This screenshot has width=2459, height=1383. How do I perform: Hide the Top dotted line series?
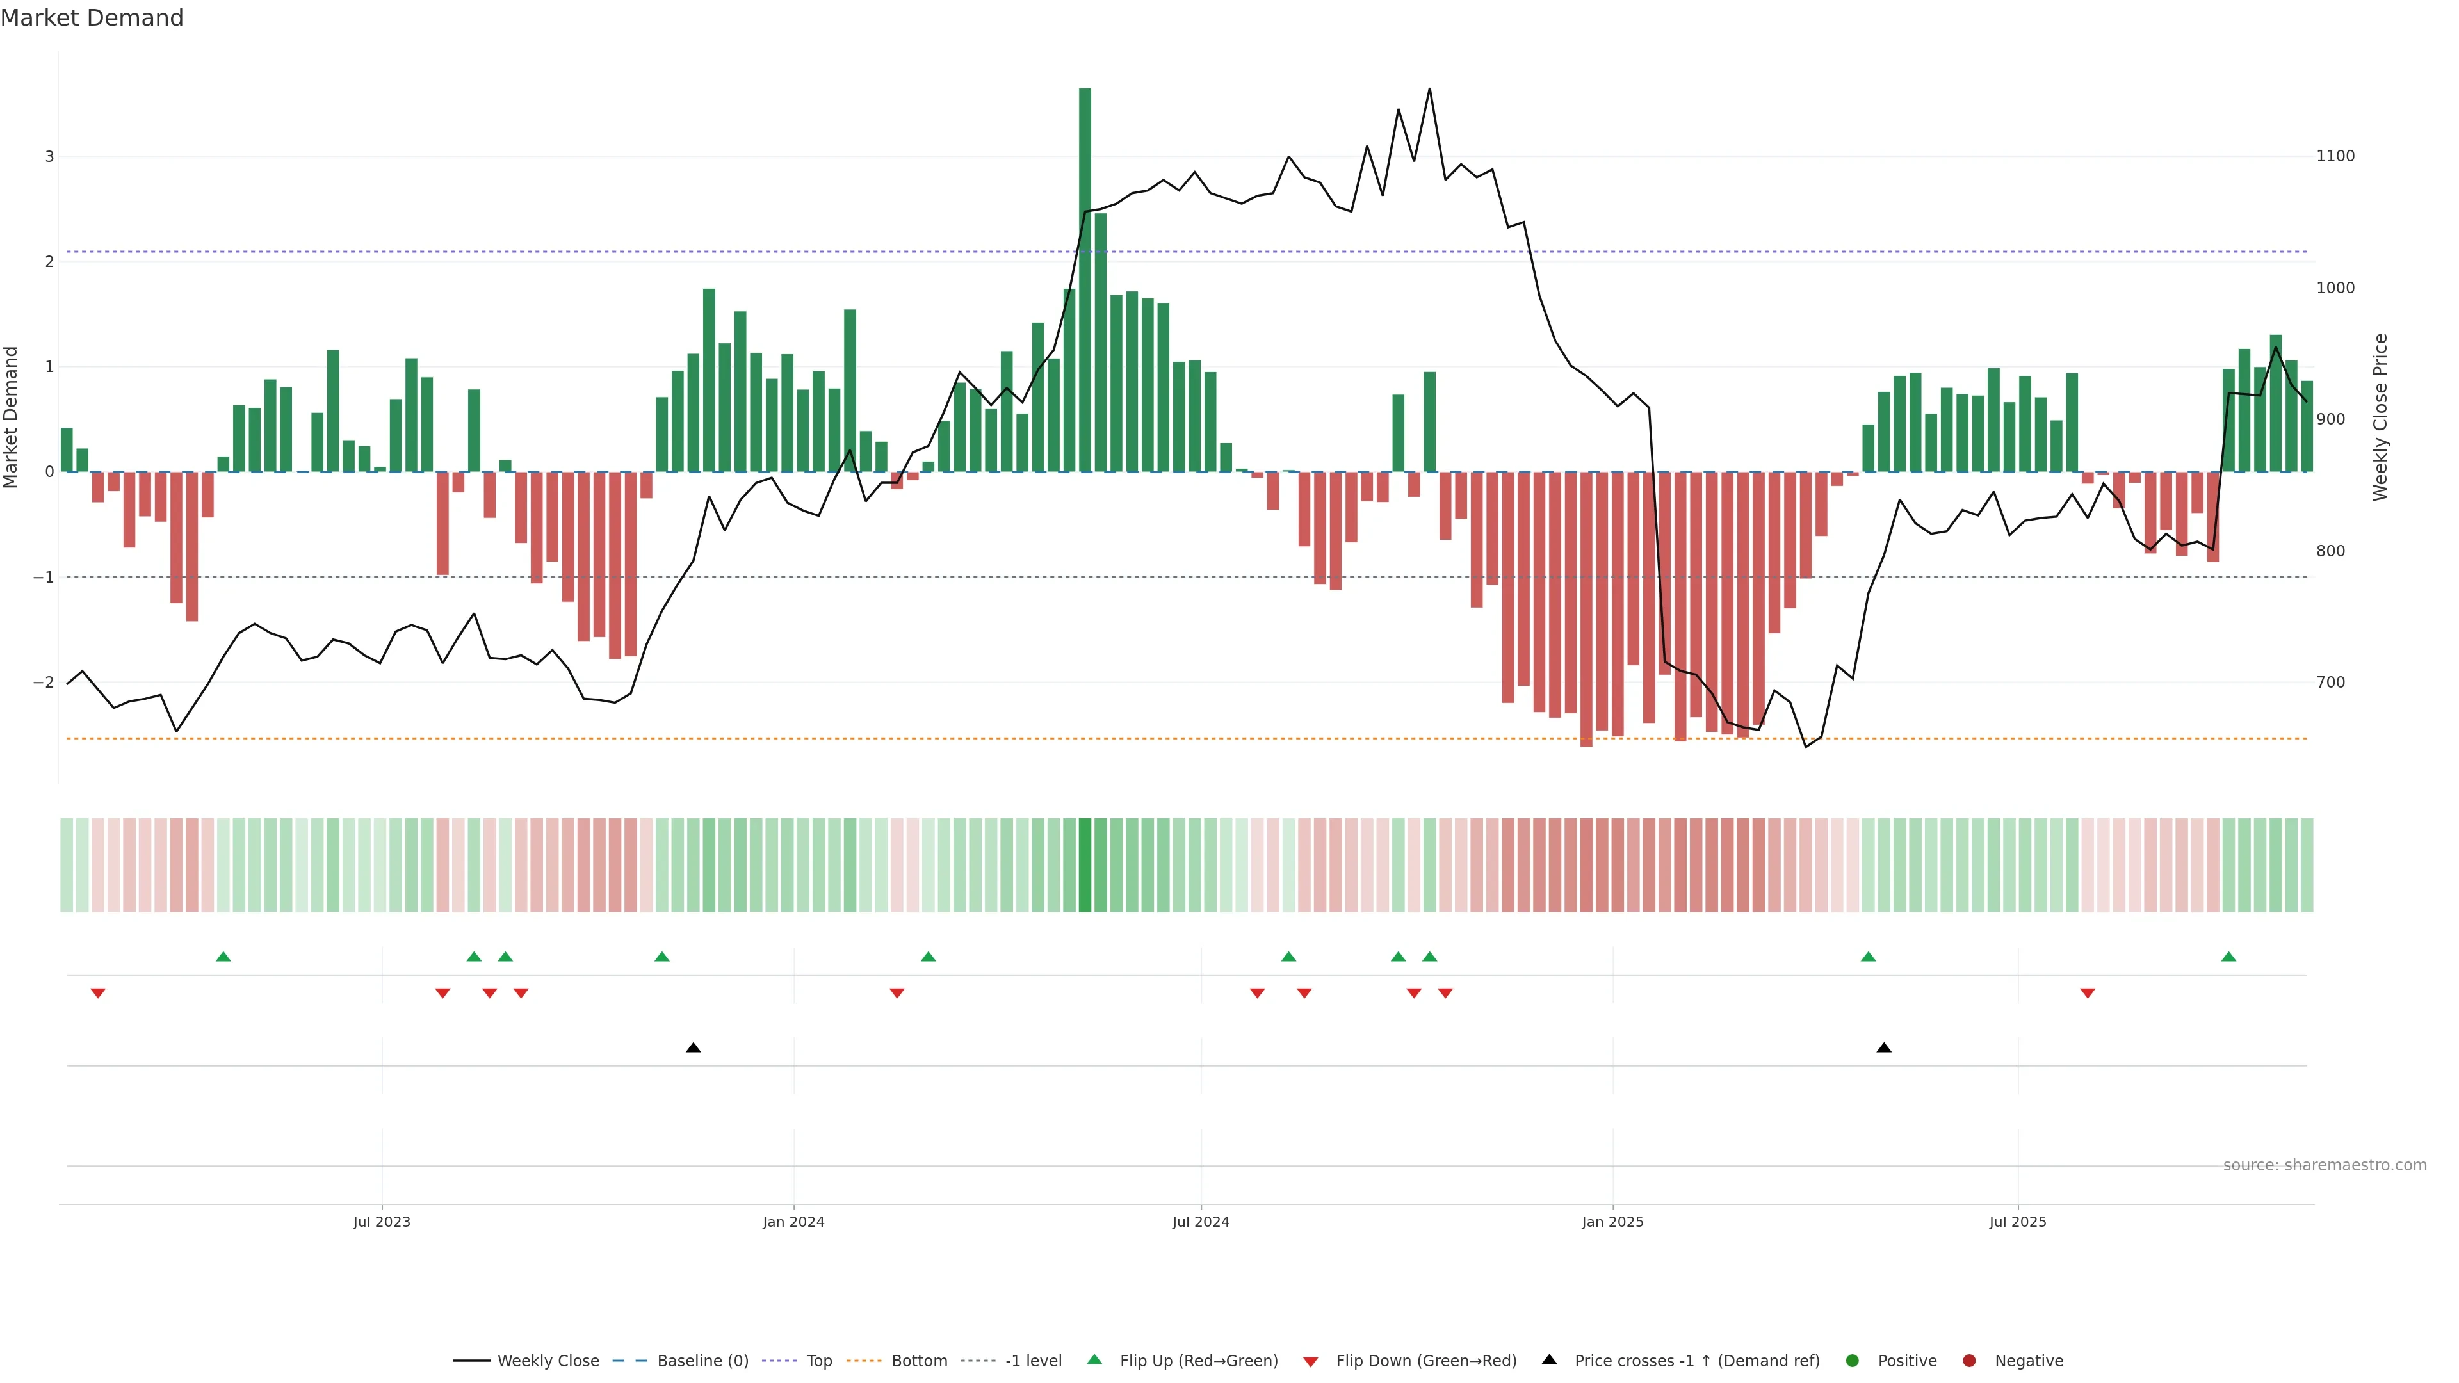[818, 1361]
